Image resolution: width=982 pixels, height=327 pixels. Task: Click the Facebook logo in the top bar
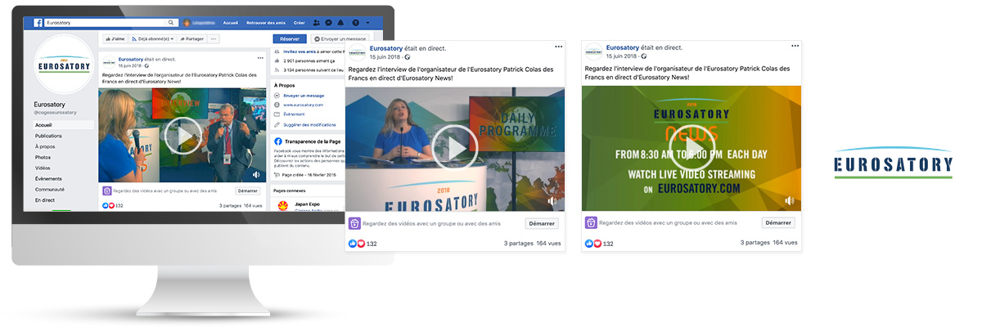pyautogui.click(x=38, y=23)
